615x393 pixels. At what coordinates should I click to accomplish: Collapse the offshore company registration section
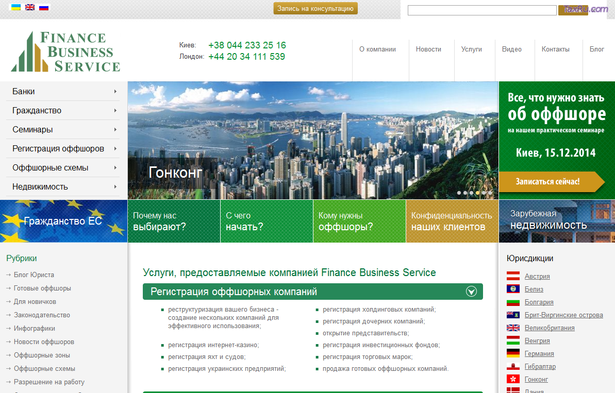tap(471, 292)
